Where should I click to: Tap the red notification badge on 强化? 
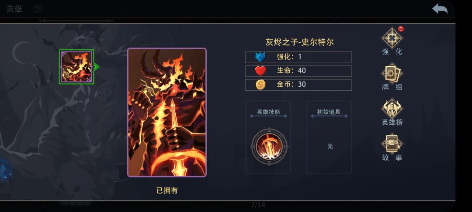(x=401, y=29)
